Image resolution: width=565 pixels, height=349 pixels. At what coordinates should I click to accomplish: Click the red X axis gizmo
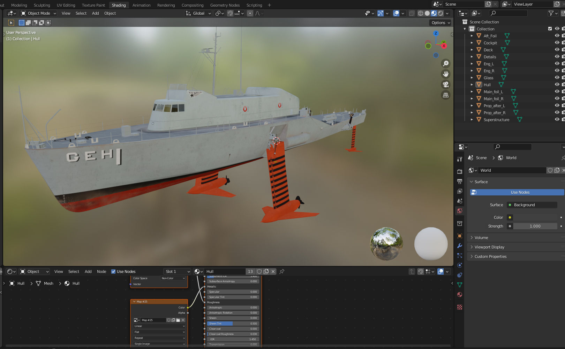[444, 46]
